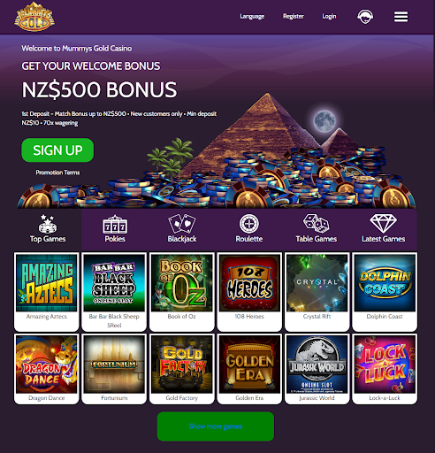Viewport: 435px width, 453px height.
Task: Switch to the Top Games tab
Action: tap(48, 229)
